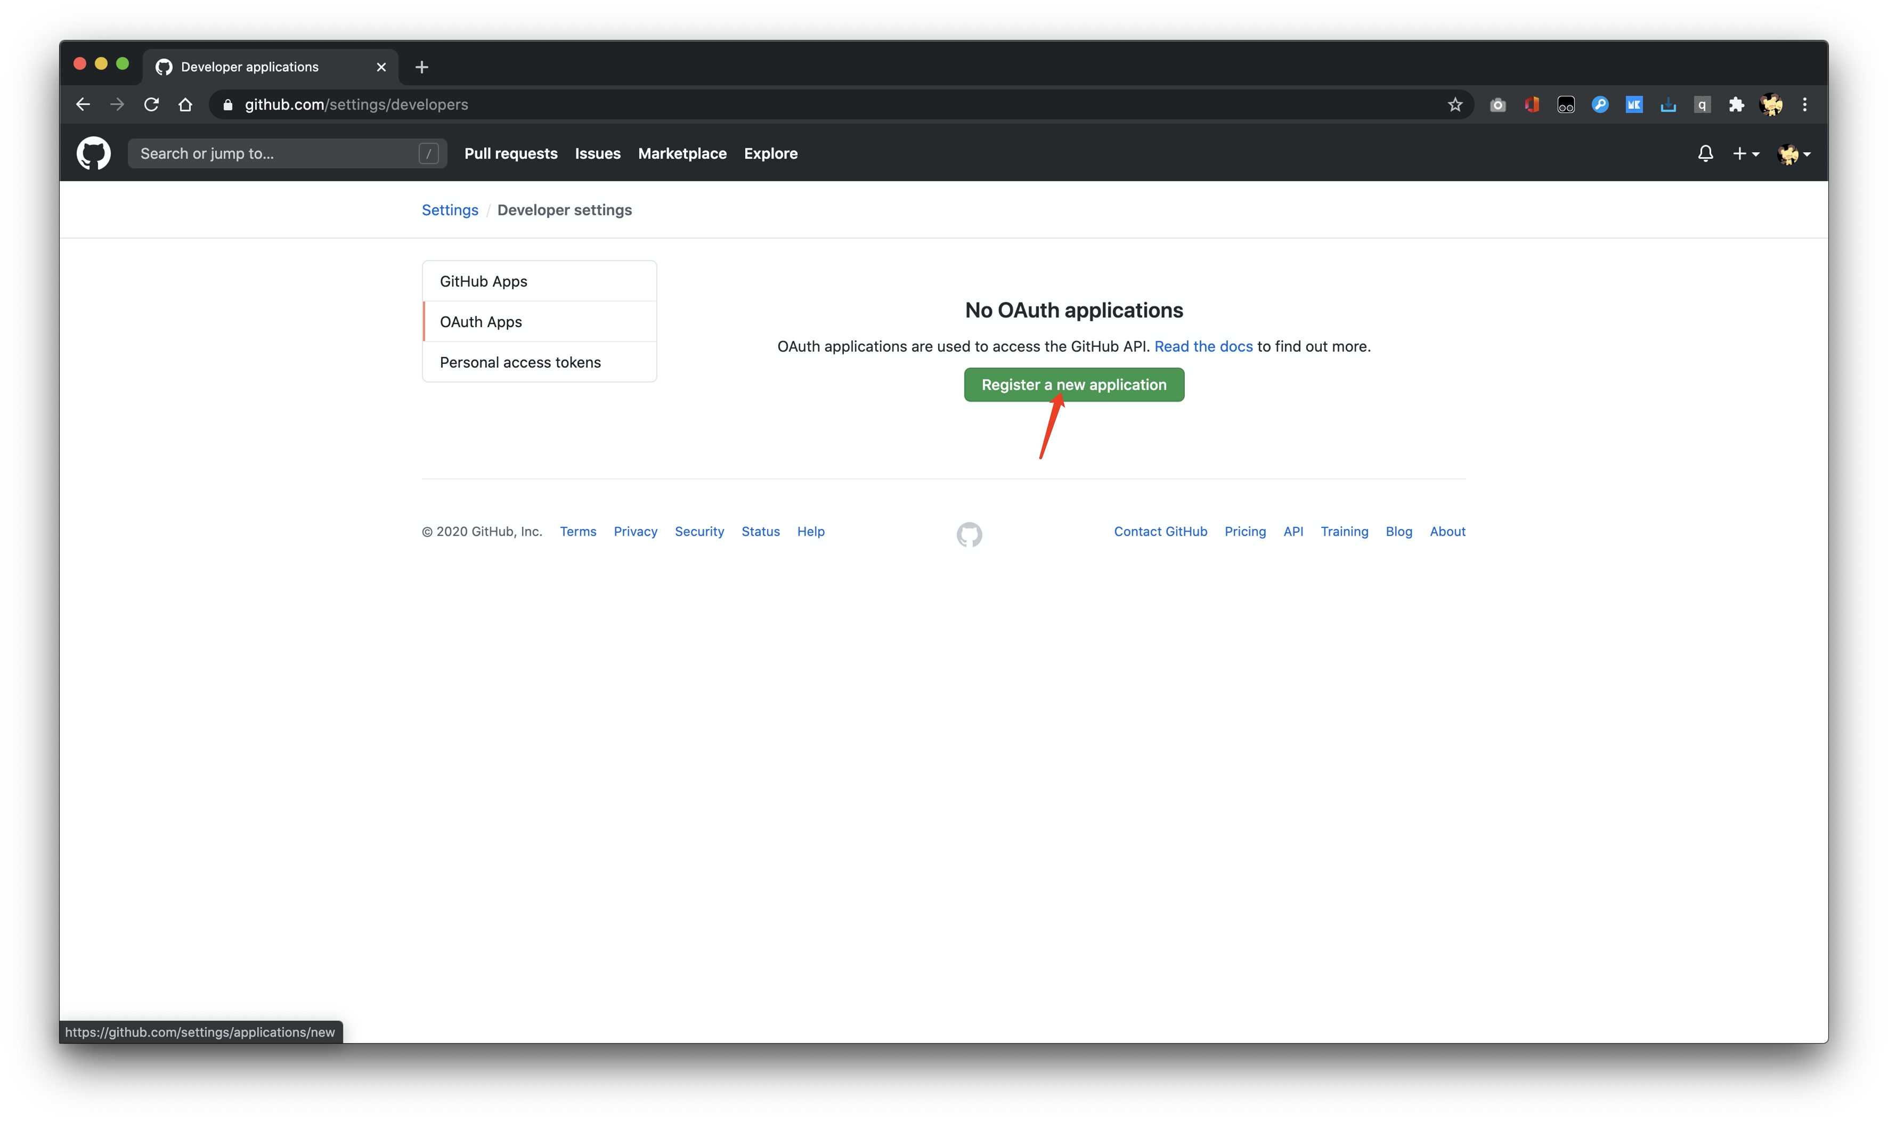Screen dimensions: 1888x1122
Task: Open the Terms footer link
Action: [x=578, y=532]
